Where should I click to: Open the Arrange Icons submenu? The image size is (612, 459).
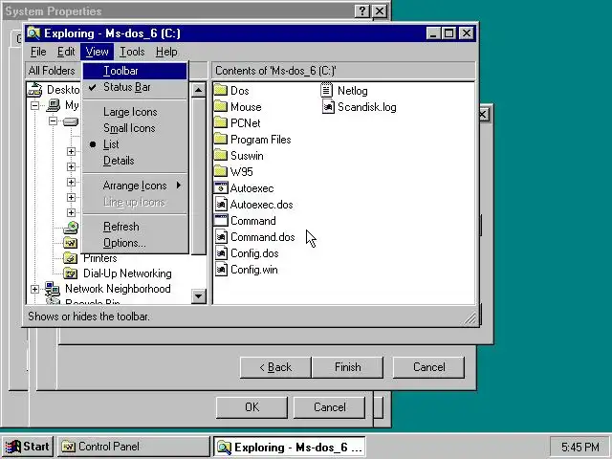click(135, 186)
